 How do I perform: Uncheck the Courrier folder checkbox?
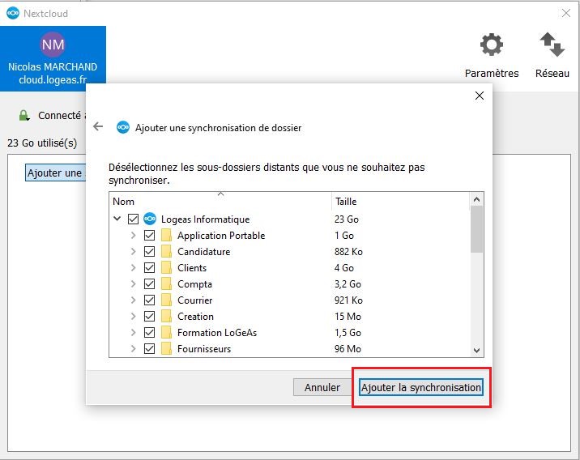(x=149, y=300)
